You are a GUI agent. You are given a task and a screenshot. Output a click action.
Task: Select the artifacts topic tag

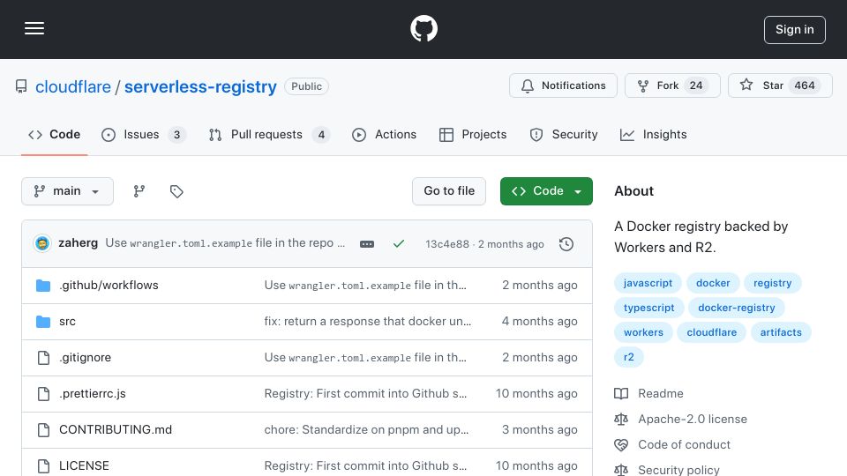point(781,332)
